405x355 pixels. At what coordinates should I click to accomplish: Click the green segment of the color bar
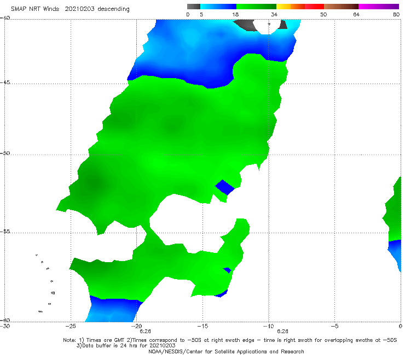click(256, 7)
